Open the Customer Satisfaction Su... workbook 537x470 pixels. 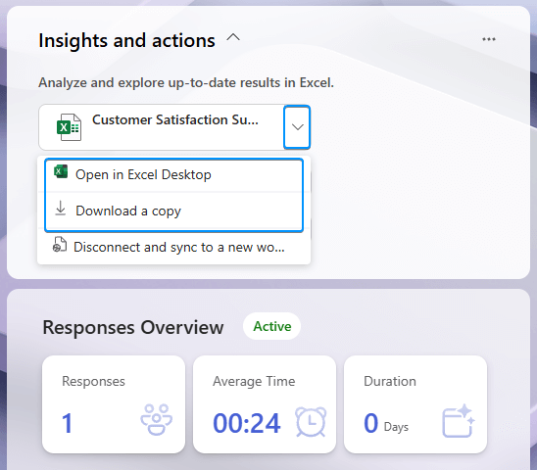(x=162, y=127)
